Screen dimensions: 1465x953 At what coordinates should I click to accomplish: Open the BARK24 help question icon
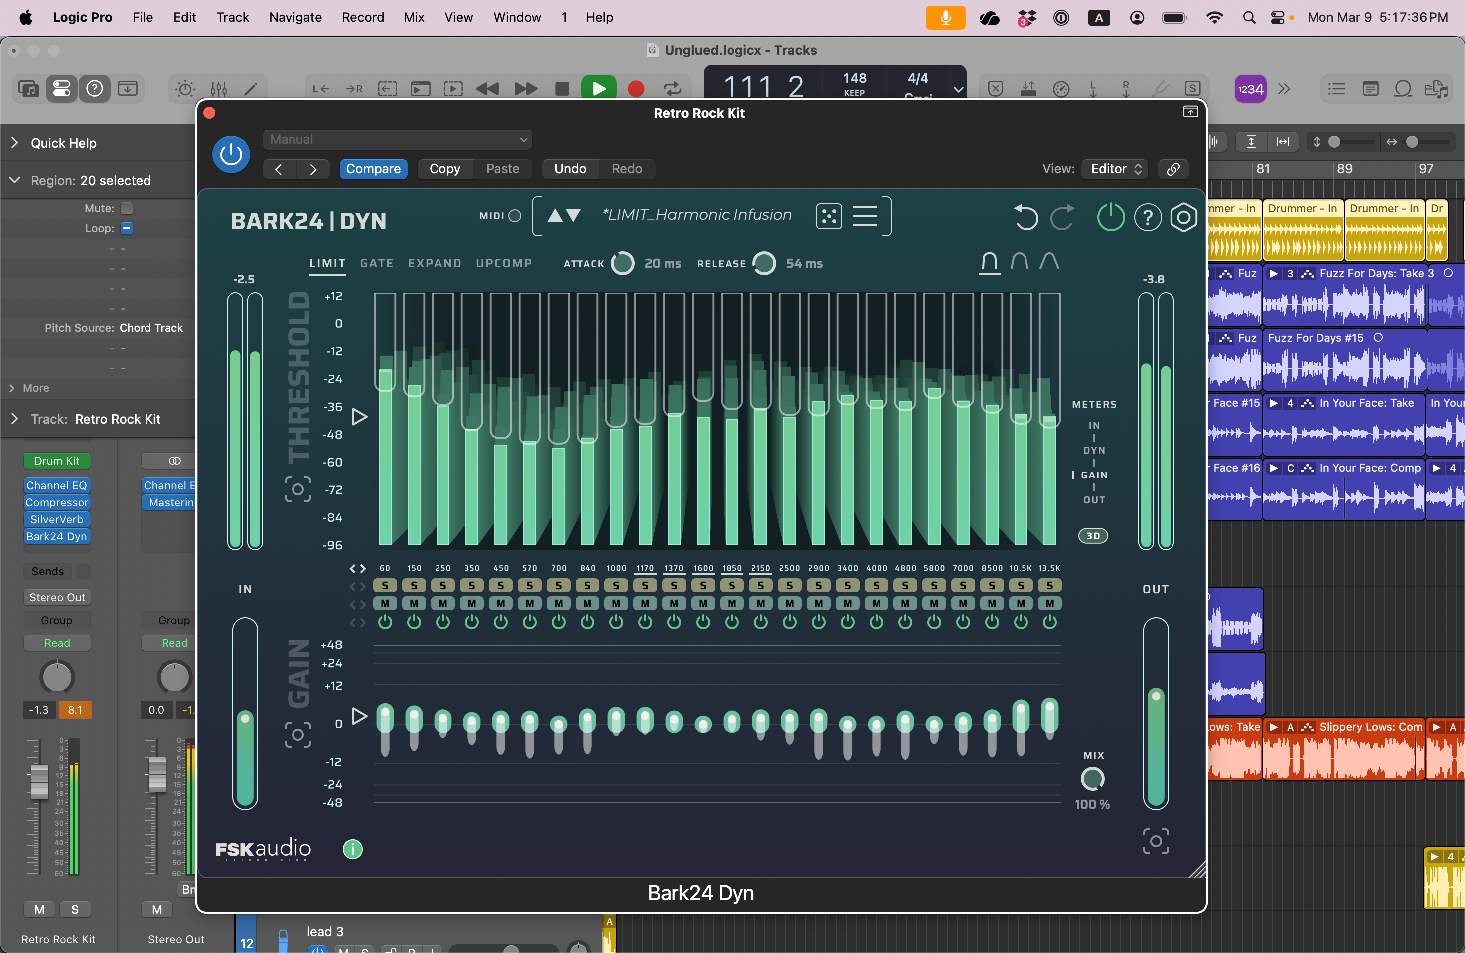(1148, 217)
